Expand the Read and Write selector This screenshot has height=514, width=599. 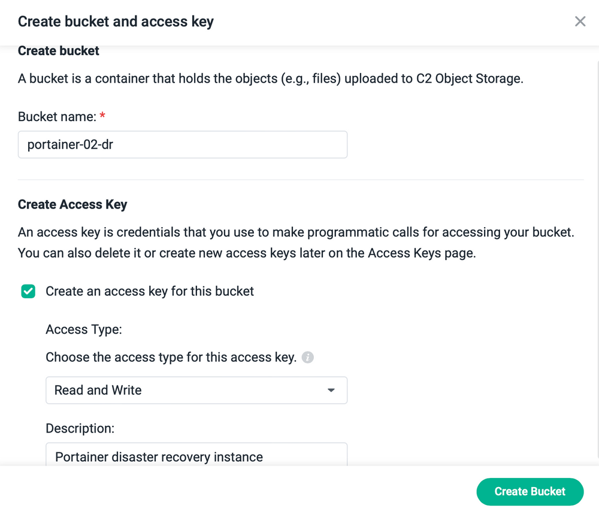196,390
